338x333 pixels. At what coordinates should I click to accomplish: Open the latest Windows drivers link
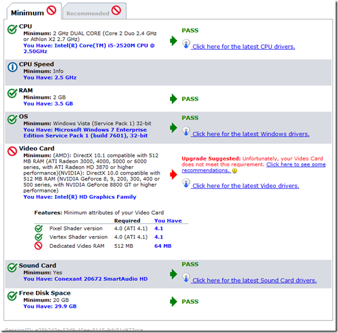coord(251,134)
